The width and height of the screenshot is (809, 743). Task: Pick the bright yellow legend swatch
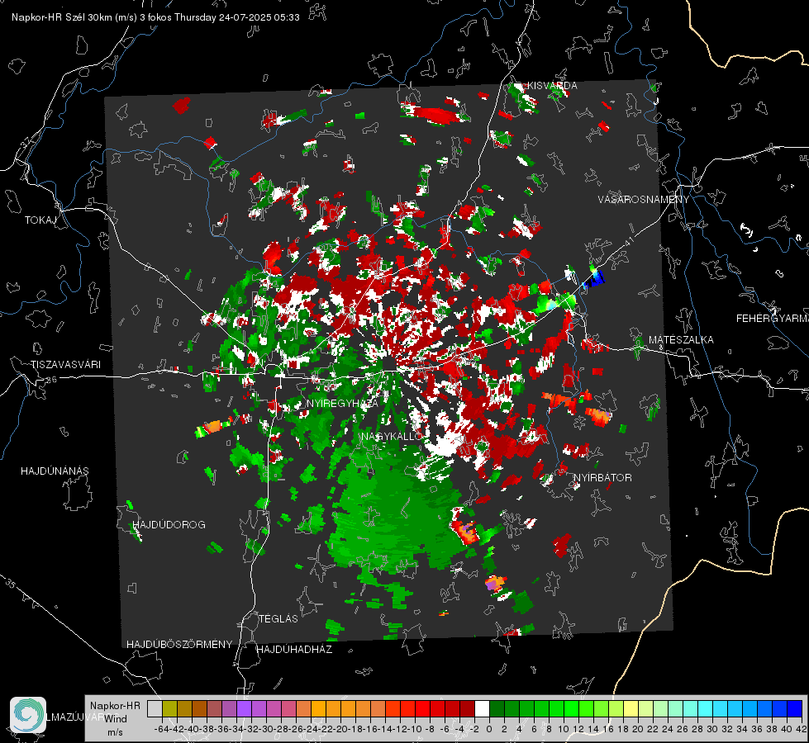[631, 708]
